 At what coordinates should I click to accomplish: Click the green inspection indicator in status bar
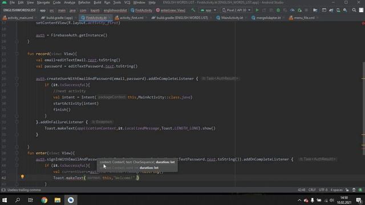coord(360,190)
